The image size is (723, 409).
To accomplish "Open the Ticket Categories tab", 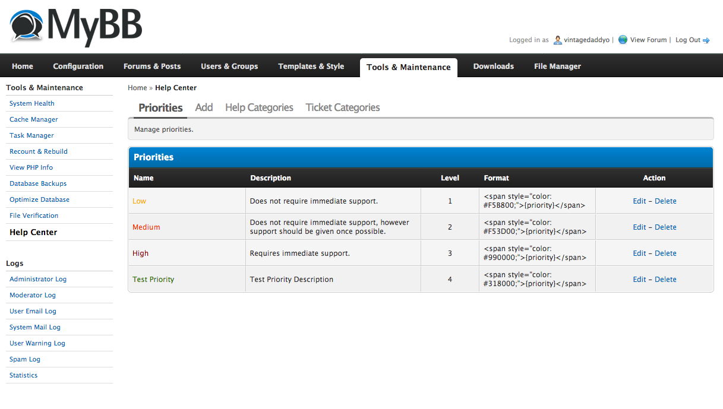I will click(x=343, y=107).
